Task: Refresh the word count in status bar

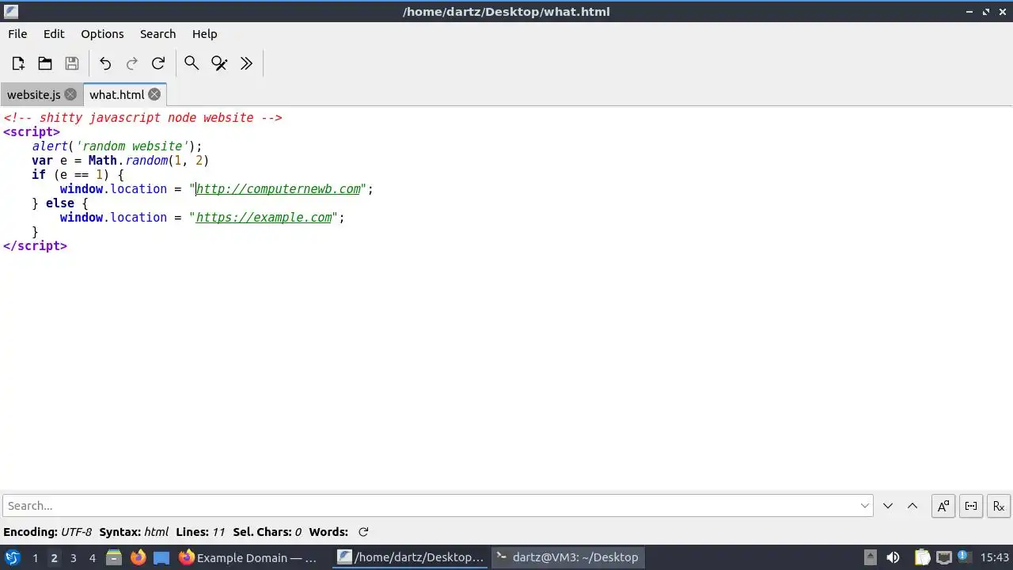Action: point(363,532)
